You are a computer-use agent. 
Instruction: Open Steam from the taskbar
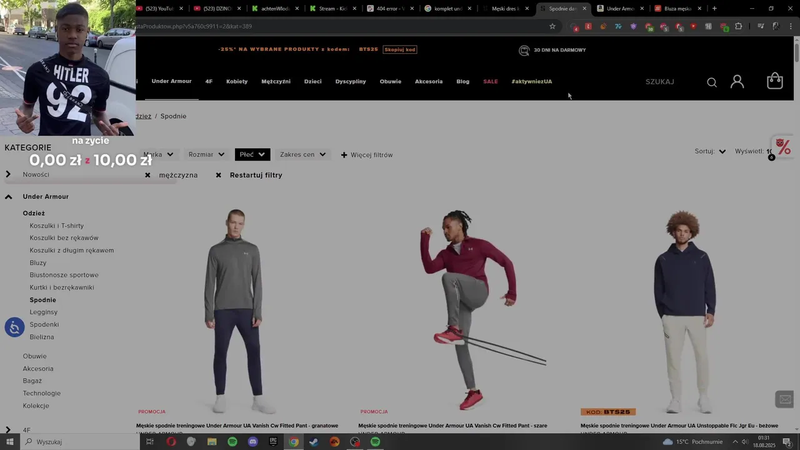pos(314,442)
